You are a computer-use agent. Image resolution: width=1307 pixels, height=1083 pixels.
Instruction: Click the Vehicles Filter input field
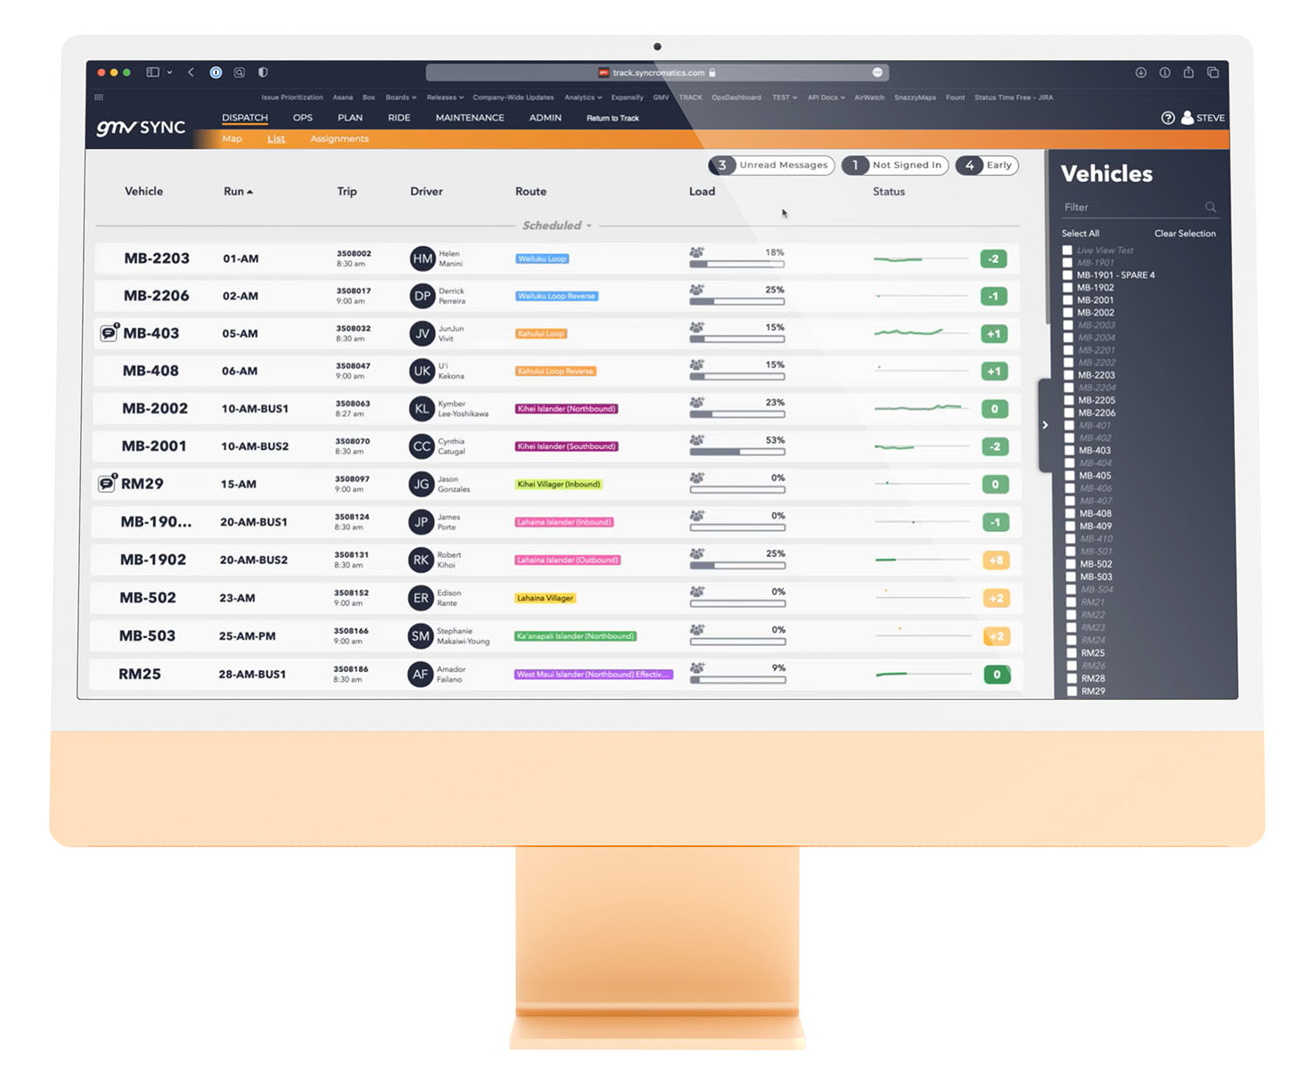[1131, 207]
